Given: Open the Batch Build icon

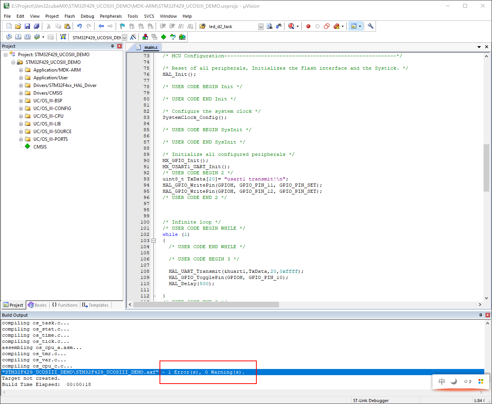Looking at the screenshot, I should 37,37.
